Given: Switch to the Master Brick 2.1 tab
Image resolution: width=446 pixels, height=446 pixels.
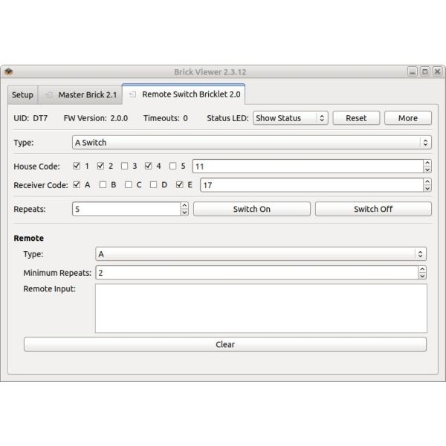Looking at the screenshot, I should coord(80,95).
